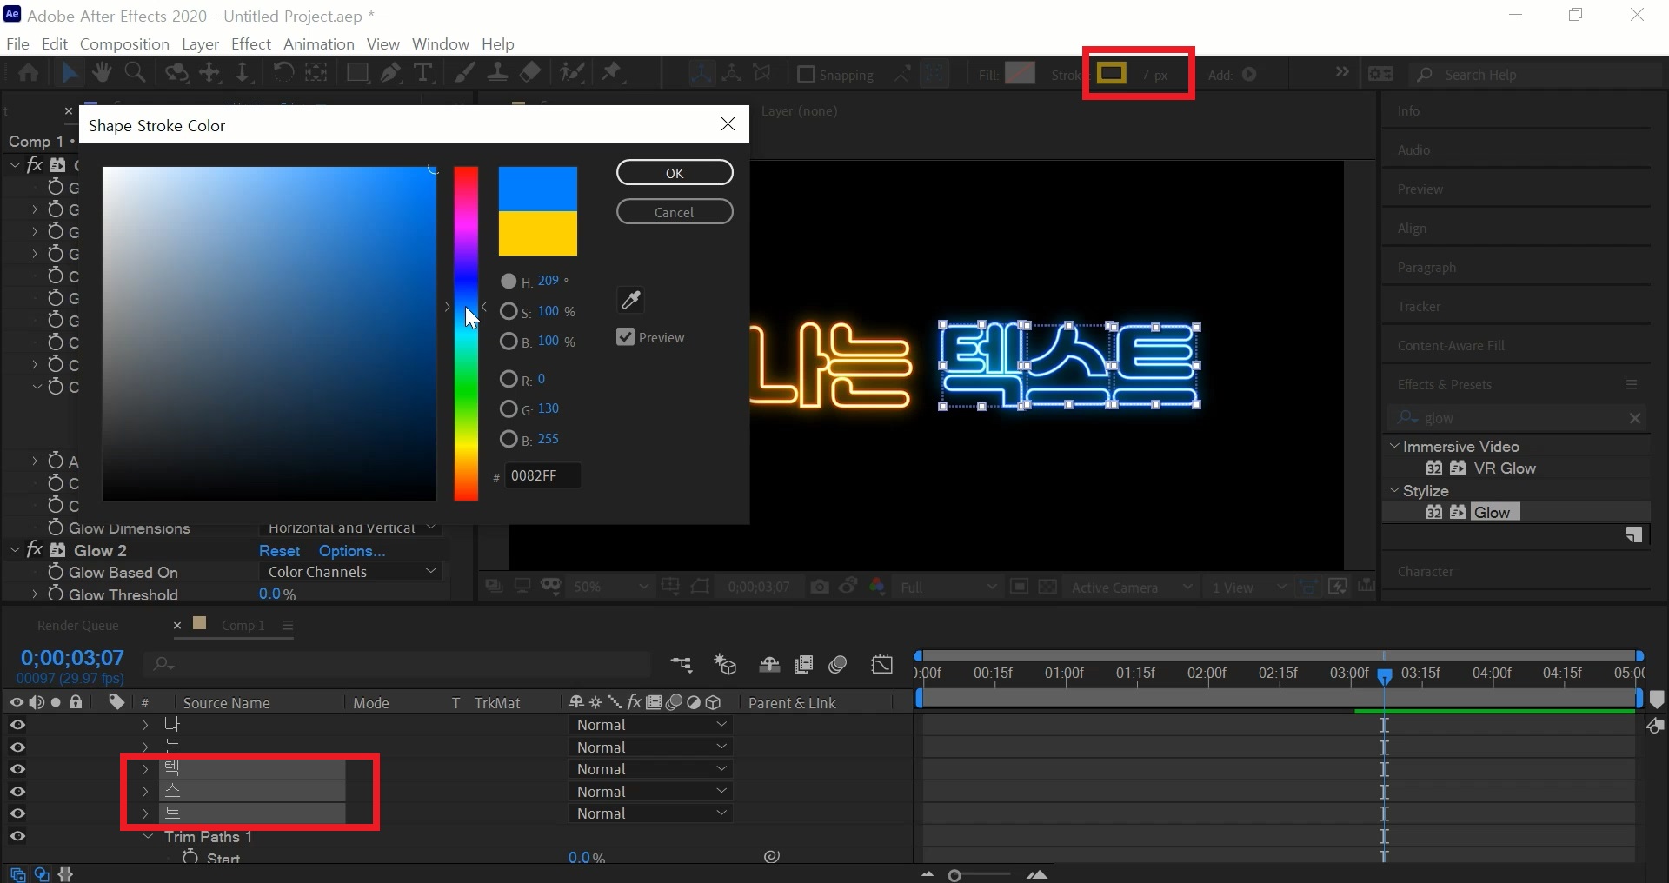Click Options link for Glow 2
Image resolution: width=1669 pixels, height=883 pixels.
(x=352, y=550)
